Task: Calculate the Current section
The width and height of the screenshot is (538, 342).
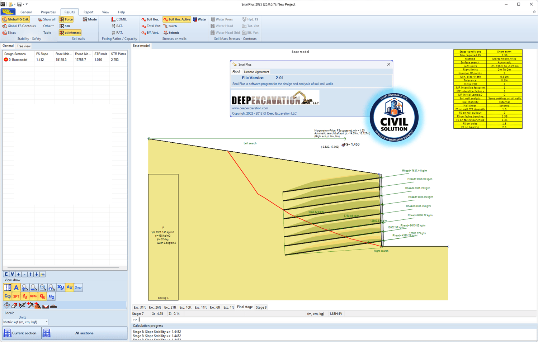Action: (22, 333)
